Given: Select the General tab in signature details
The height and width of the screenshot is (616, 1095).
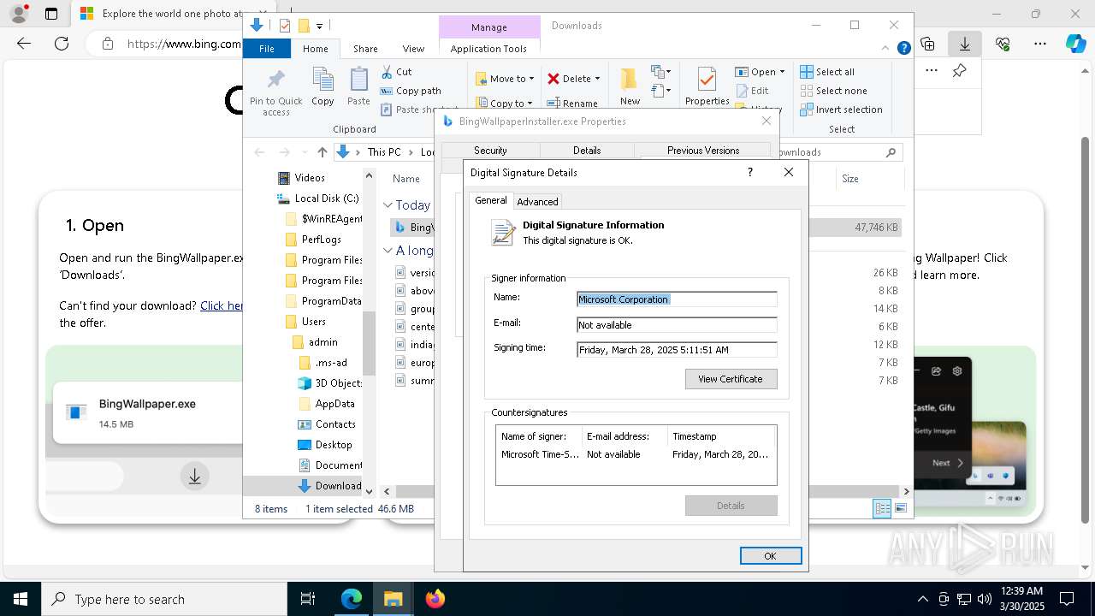Looking at the screenshot, I should coord(491,200).
